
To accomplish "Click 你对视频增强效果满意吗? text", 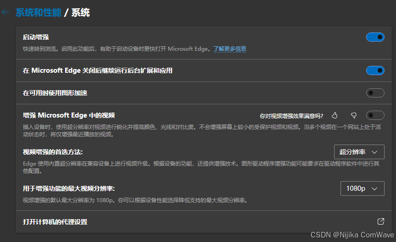I will [291, 116].
